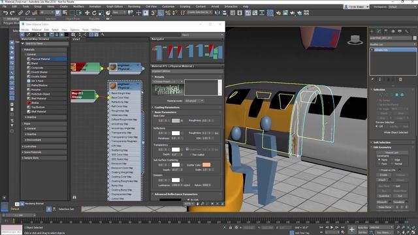418x235 pixels.
Task: Click the Attach button
Action: pyautogui.click(x=382, y=180)
